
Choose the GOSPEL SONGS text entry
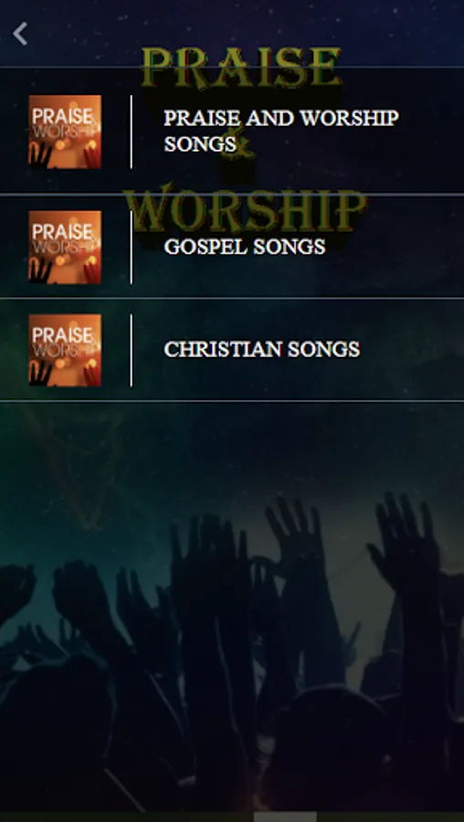click(x=245, y=247)
